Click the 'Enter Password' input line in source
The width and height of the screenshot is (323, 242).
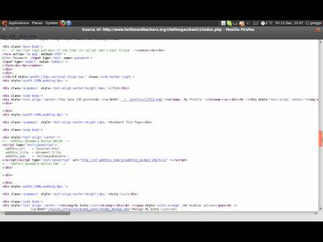47,58
